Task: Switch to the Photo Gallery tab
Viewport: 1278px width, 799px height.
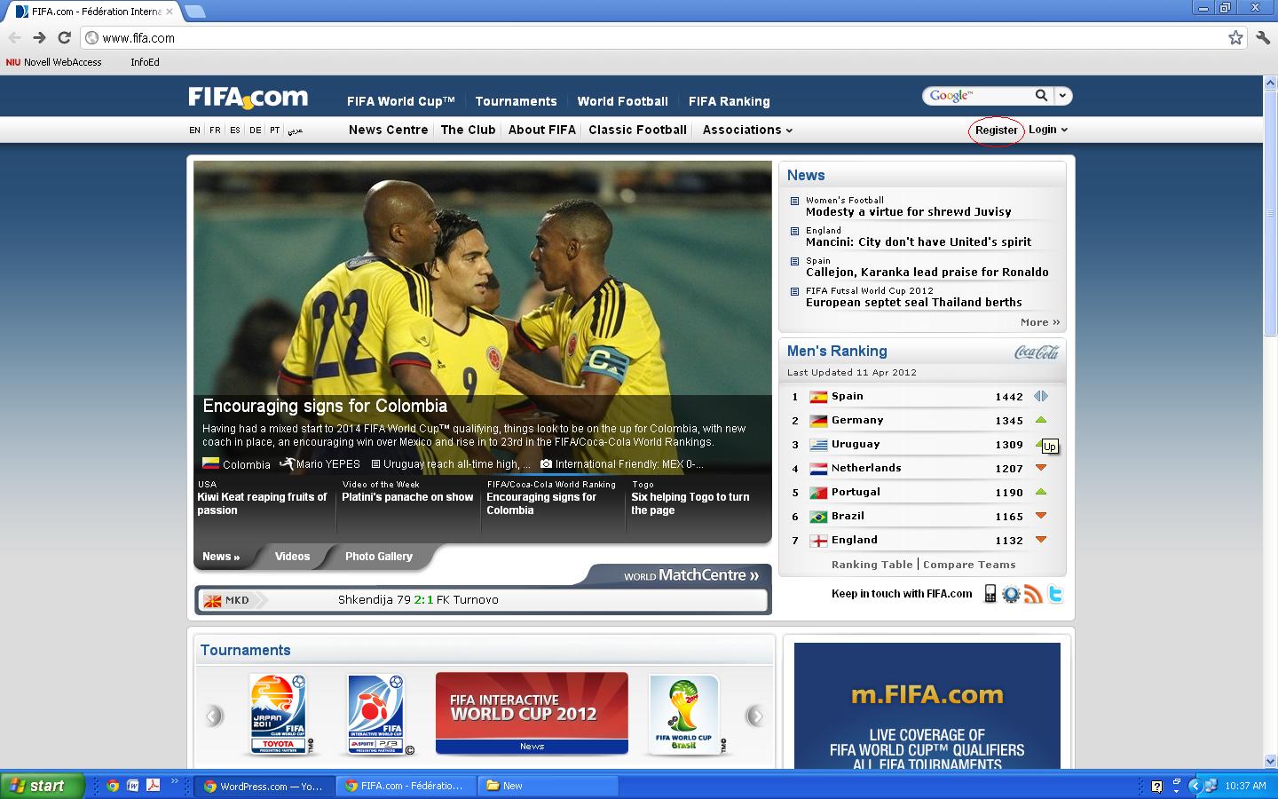Action: pyautogui.click(x=378, y=557)
